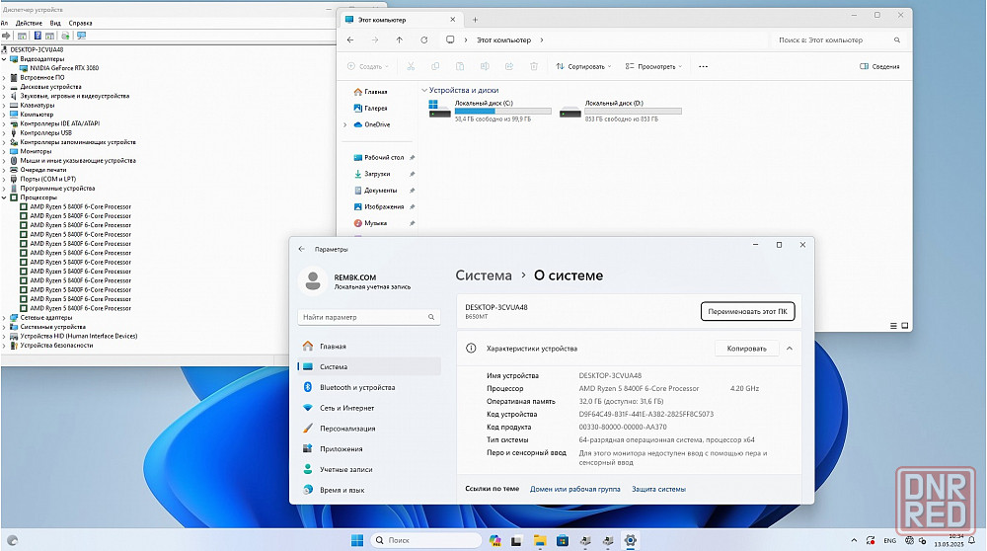The width and height of the screenshot is (987, 551).
Task: Open the Справка menu in Device Manager
Action: [80, 22]
